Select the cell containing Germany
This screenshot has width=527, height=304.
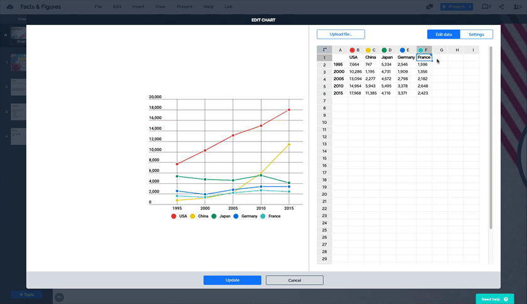tap(406, 58)
